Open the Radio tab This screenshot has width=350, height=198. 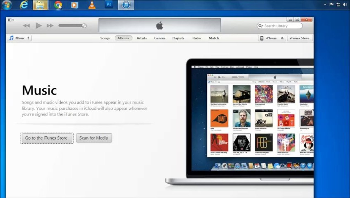point(197,38)
